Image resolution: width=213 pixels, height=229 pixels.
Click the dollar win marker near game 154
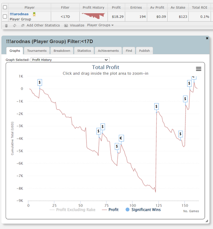(189, 83)
